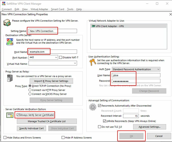This screenshot has height=142, width=172.
Task: Open the Auth Type dropdown
Action: [158, 69]
